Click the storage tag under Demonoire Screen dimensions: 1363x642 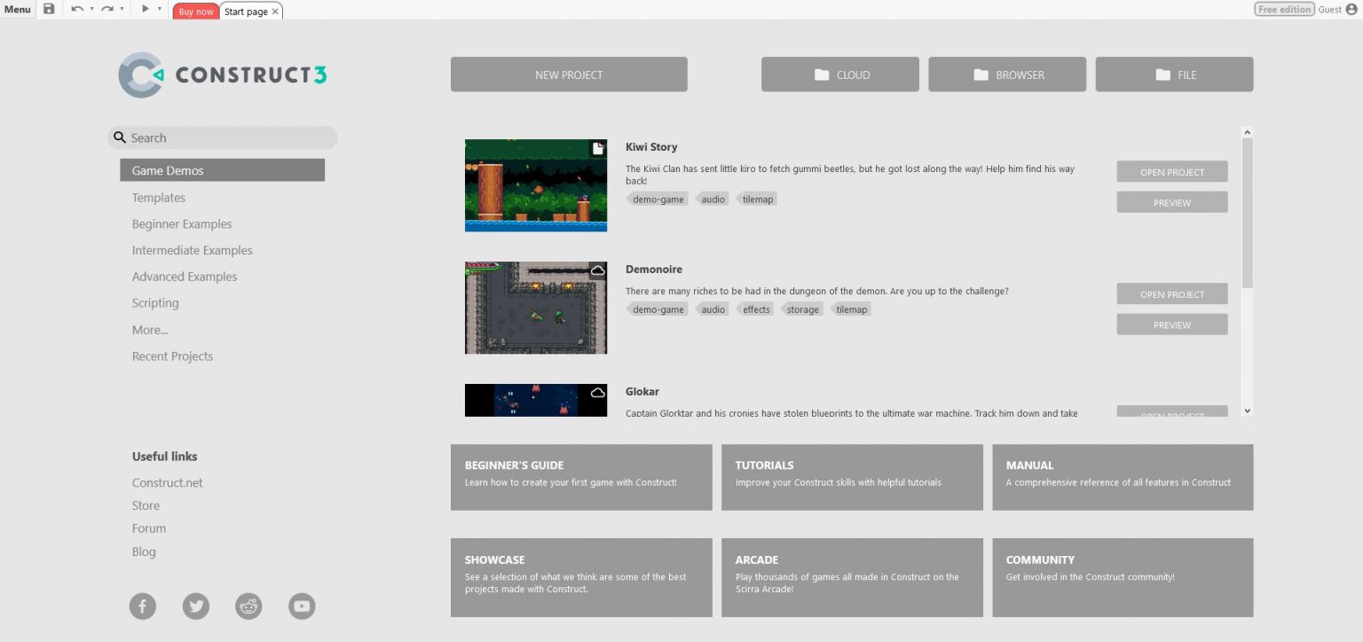(802, 309)
